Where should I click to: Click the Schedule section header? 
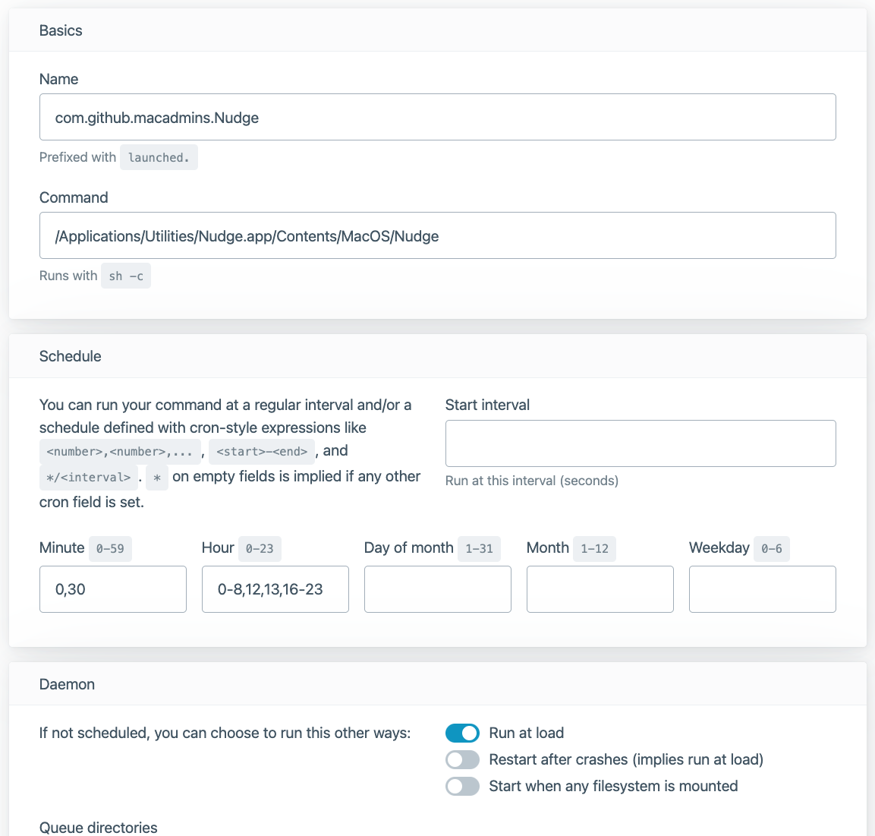(x=70, y=356)
